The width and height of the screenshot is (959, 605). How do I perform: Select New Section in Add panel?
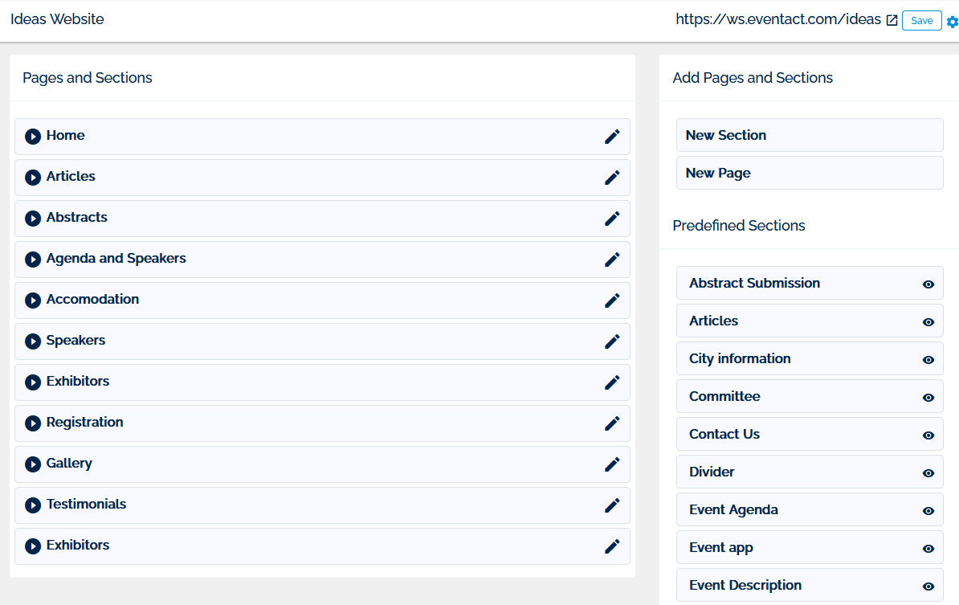point(809,135)
